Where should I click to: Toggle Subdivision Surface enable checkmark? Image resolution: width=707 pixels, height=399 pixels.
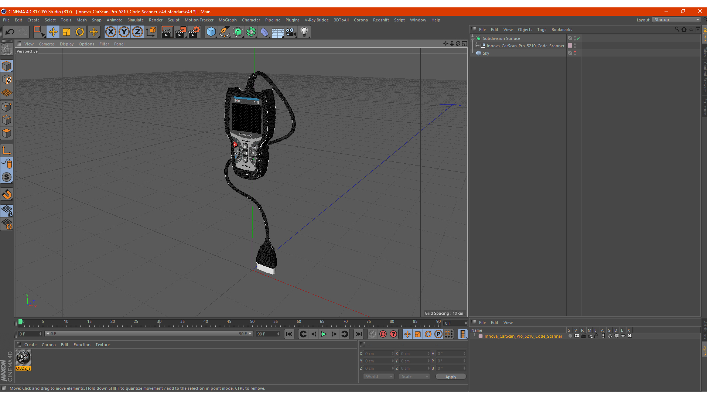click(x=578, y=38)
